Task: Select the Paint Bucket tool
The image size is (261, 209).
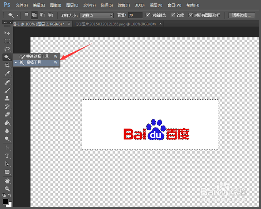Action: tap(7, 123)
